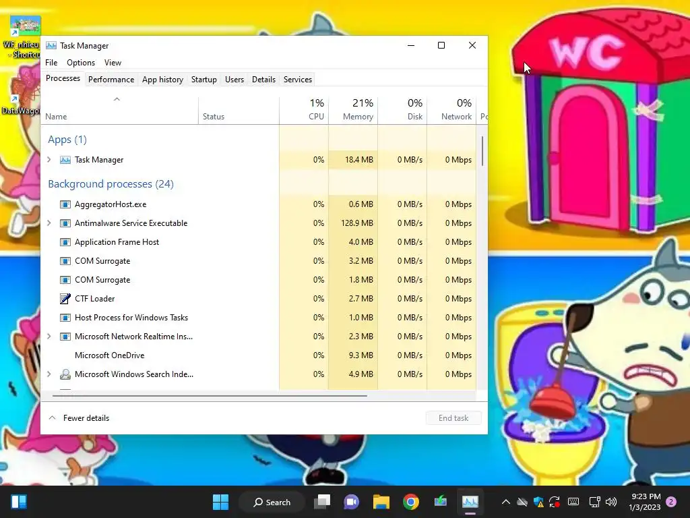Switch to the Details tab

[263, 80]
